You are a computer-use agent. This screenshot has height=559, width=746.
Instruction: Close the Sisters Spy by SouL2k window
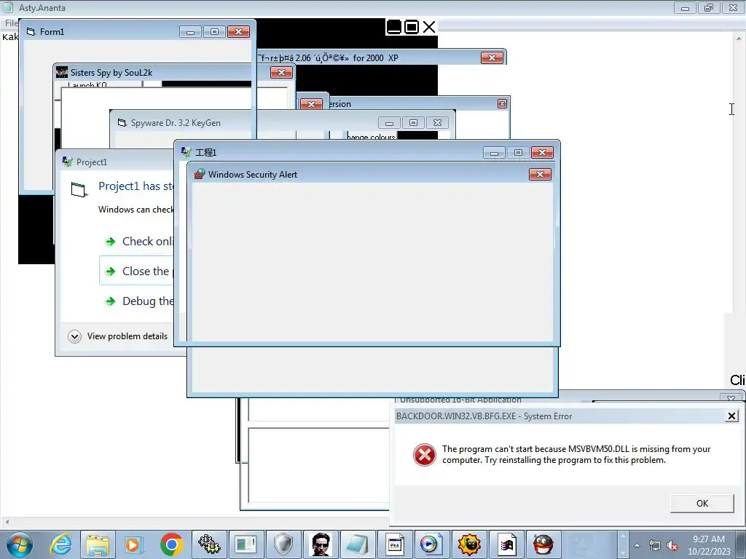click(281, 72)
